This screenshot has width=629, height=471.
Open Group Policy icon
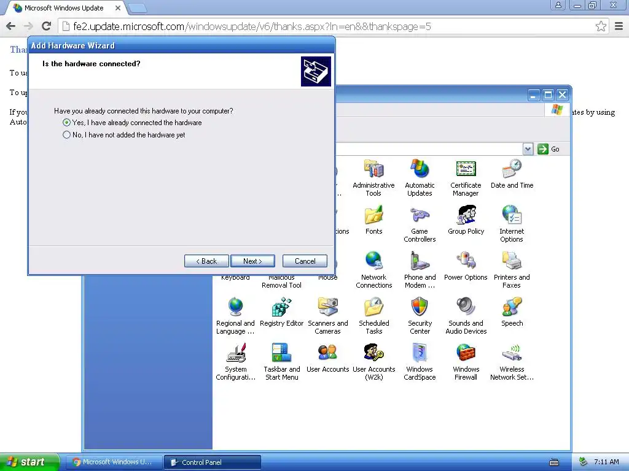click(x=466, y=215)
